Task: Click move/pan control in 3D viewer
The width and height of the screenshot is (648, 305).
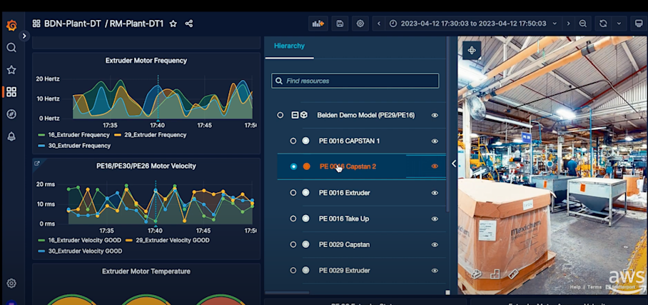Action: tap(472, 51)
